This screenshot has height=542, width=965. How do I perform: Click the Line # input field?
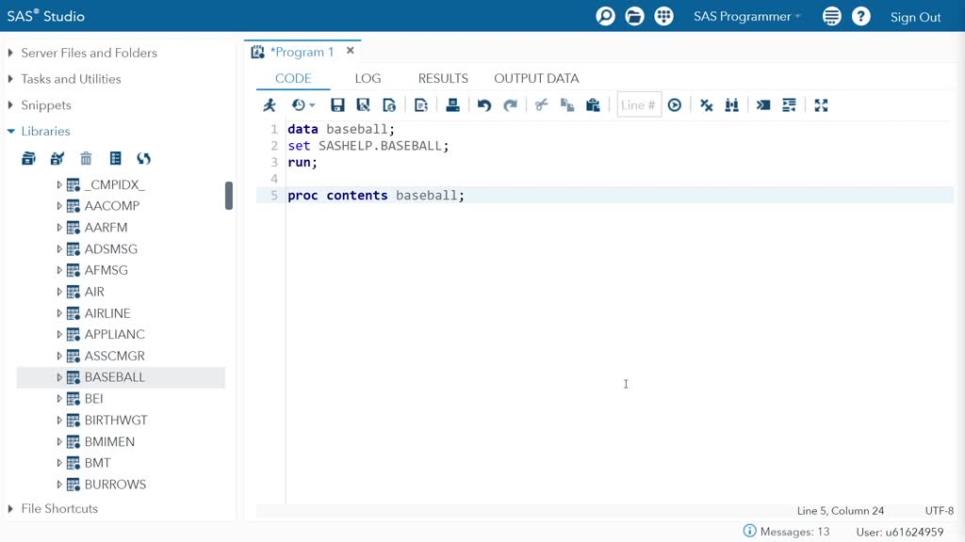click(x=638, y=105)
